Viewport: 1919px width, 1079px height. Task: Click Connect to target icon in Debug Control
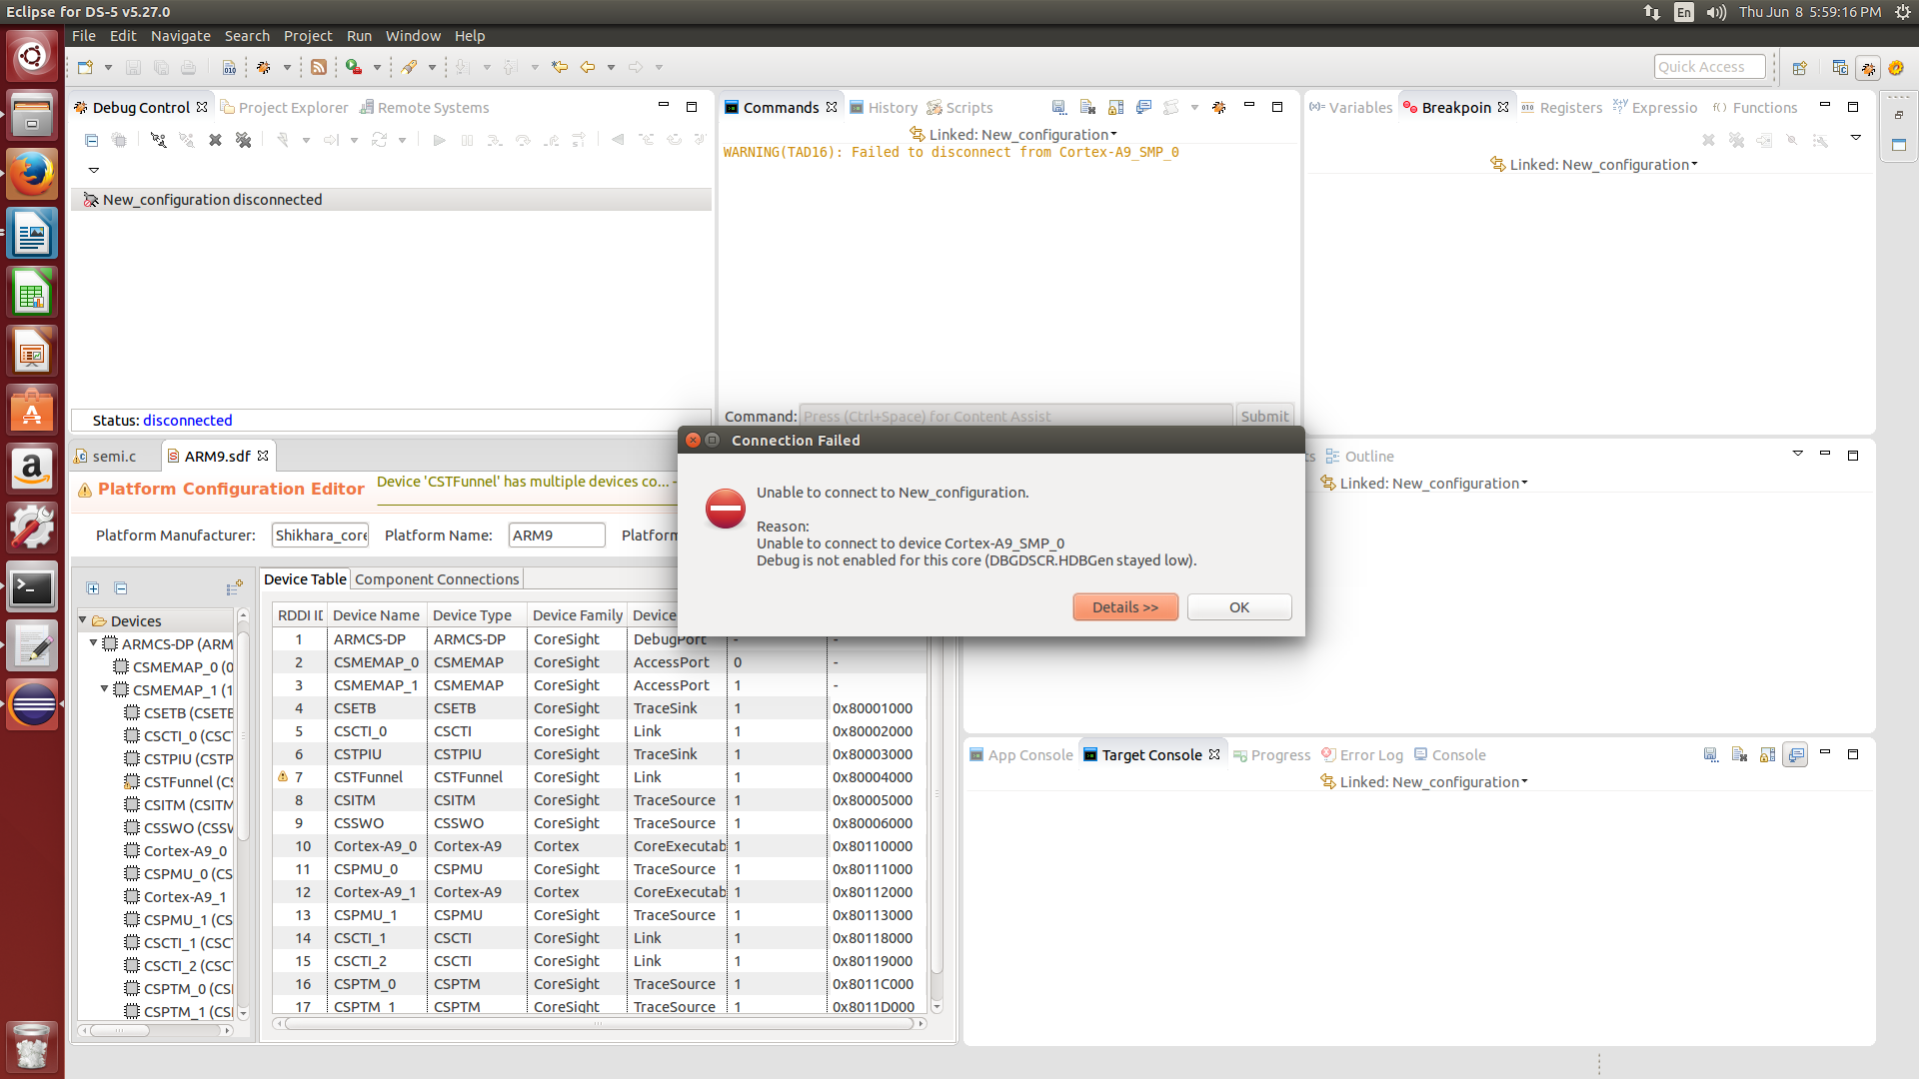coord(158,140)
